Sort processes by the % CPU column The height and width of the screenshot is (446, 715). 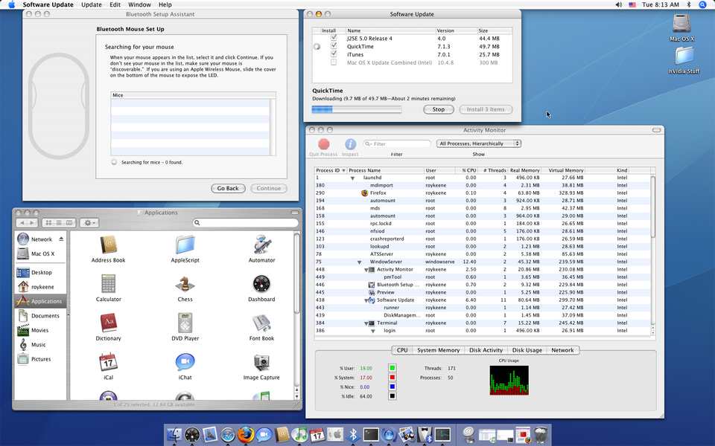466,170
